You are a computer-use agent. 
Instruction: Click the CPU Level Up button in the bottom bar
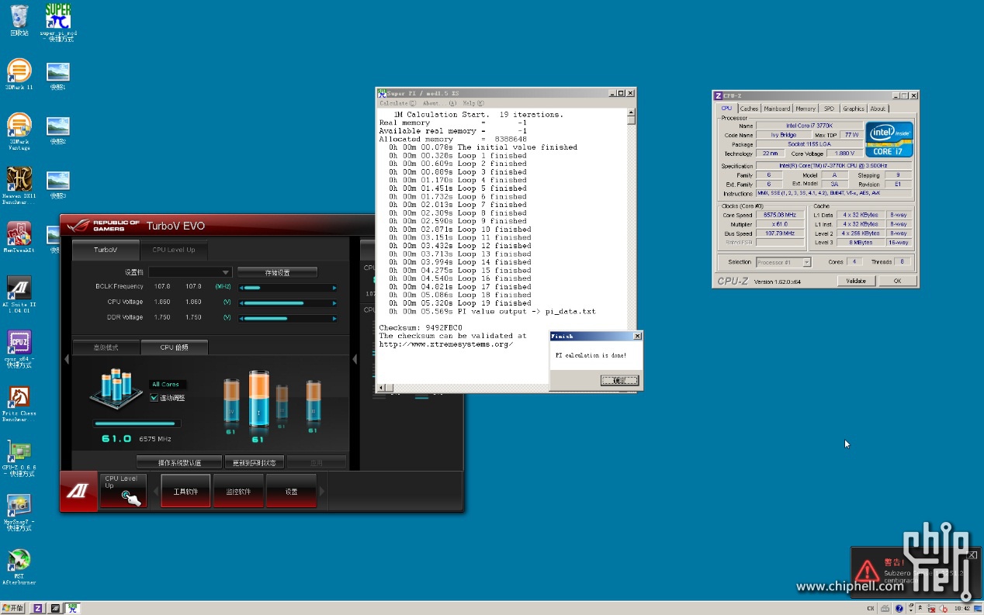click(x=123, y=491)
